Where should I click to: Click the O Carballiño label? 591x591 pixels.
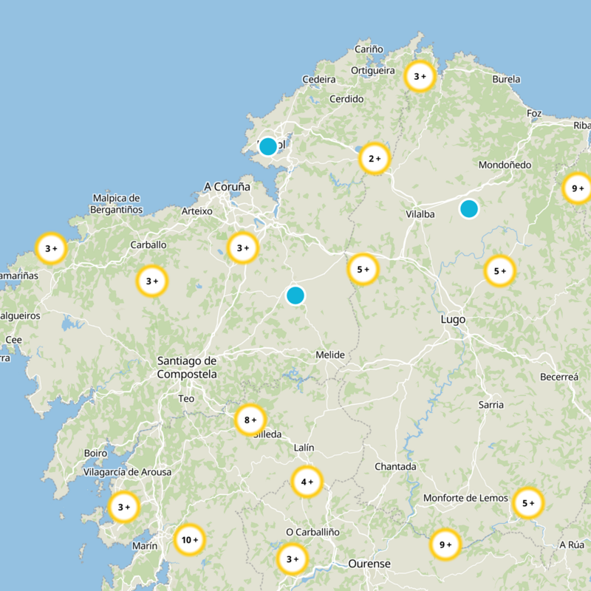312,532
